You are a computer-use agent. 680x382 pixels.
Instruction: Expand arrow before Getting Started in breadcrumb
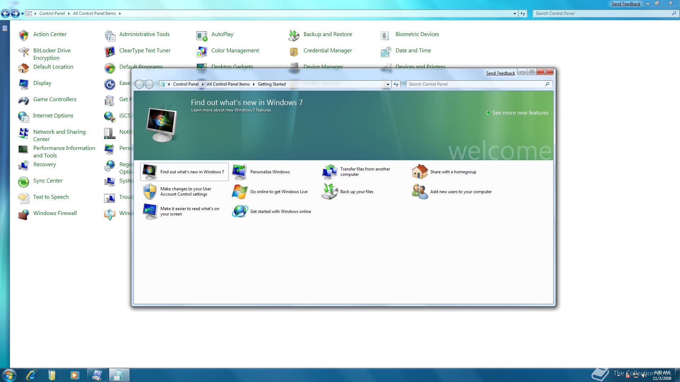click(254, 84)
